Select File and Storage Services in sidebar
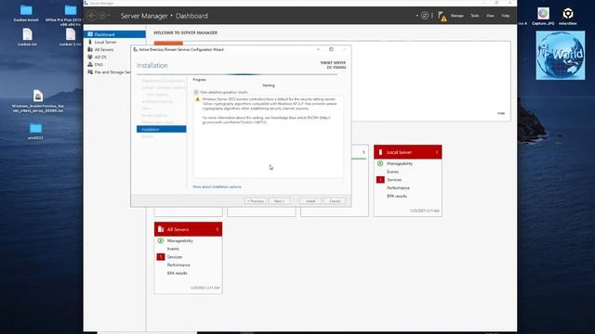This screenshot has height=334, width=595. [112, 72]
